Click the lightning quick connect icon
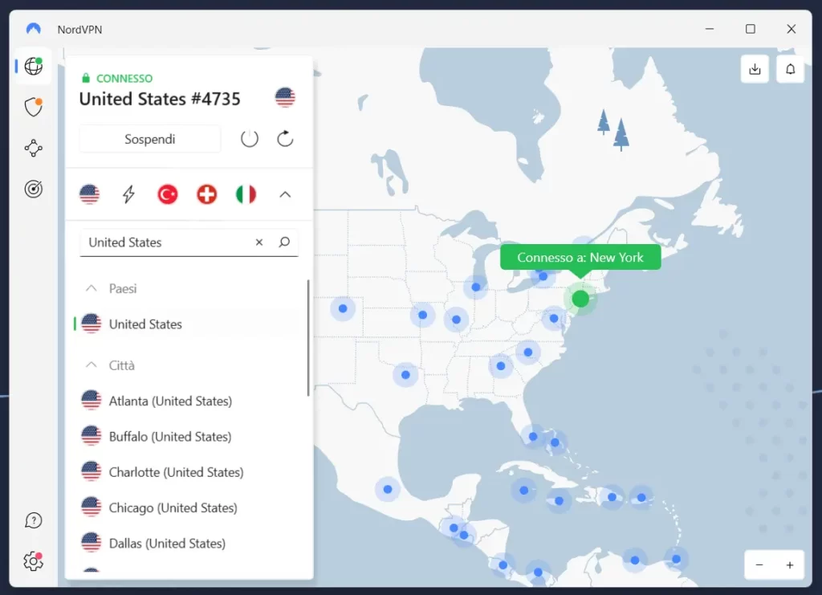Screen dimensions: 822x595 (x=129, y=194)
